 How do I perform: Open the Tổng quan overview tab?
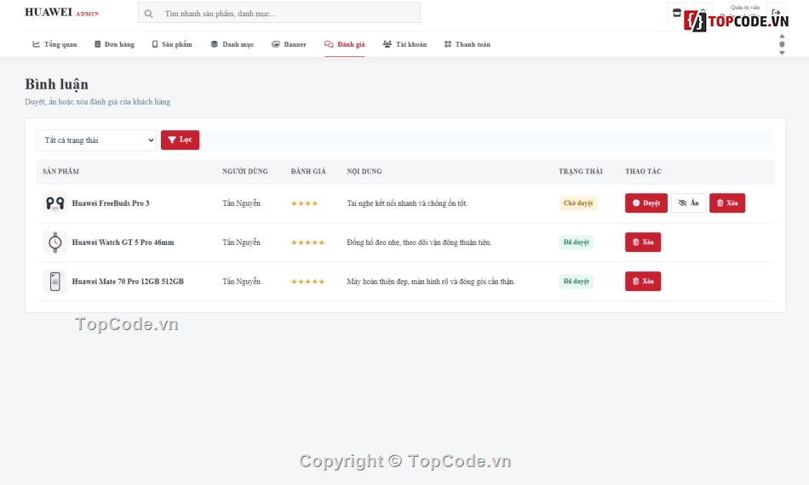[x=55, y=44]
